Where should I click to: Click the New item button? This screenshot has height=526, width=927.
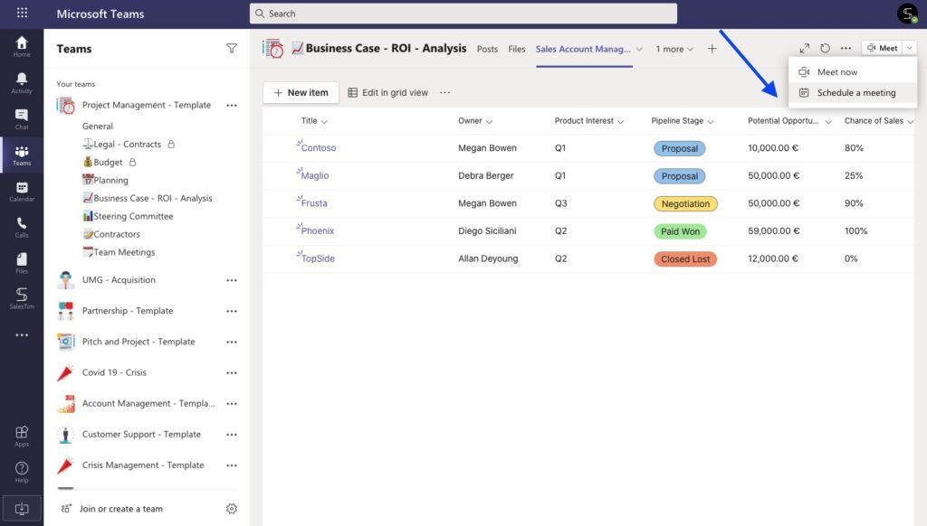[301, 93]
